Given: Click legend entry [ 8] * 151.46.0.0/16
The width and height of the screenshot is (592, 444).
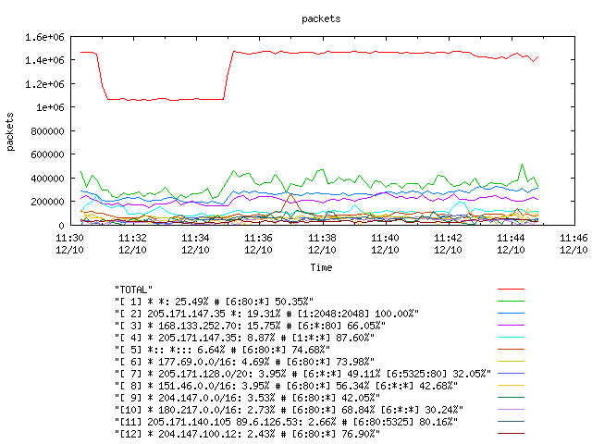Looking at the screenshot, I should click(286, 386).
